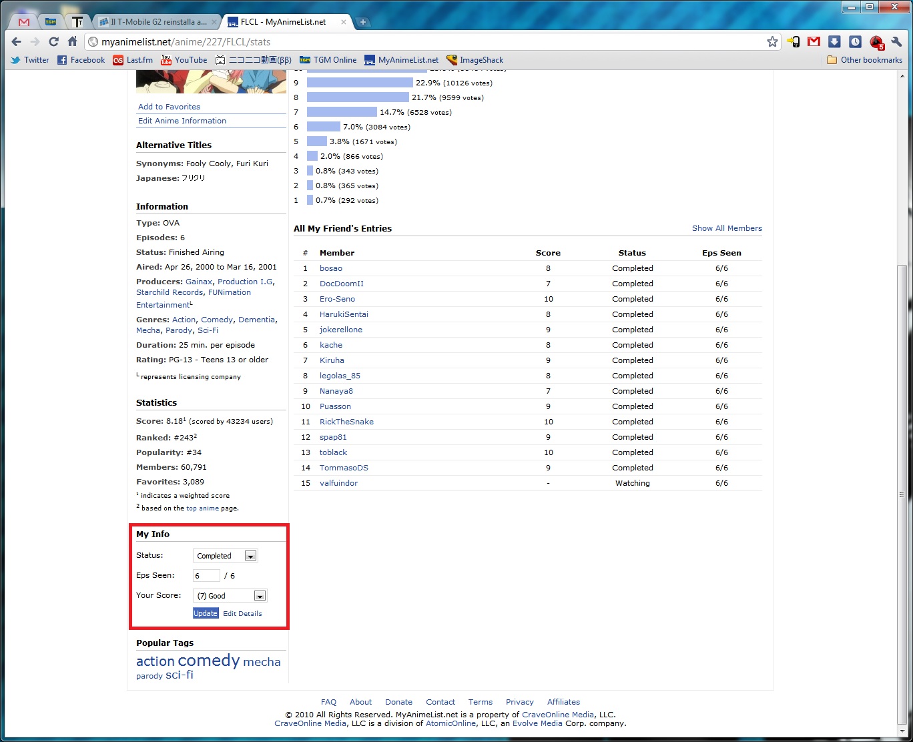Open the Facebook bookmark
Image resolution: width=913 pixels, height=742 pixels.
coord(81,60)
